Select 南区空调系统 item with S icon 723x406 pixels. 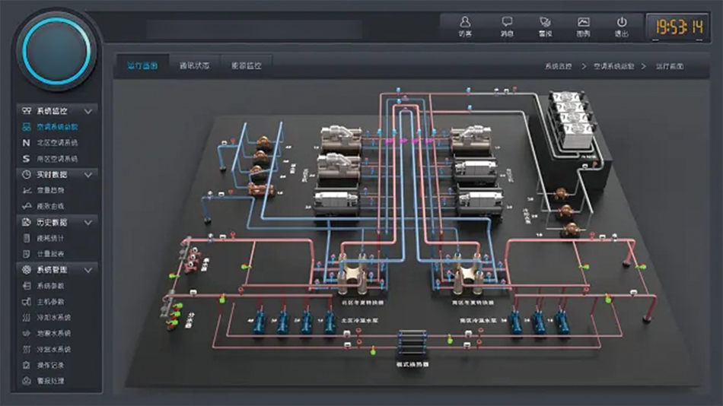(x=57, y=159)
